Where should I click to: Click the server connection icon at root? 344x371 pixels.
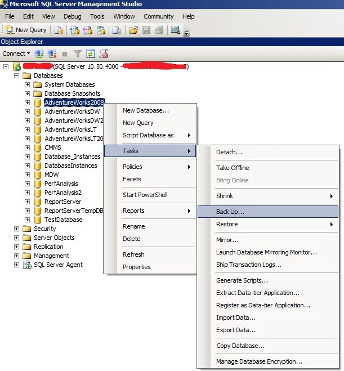tap(16, 67)
